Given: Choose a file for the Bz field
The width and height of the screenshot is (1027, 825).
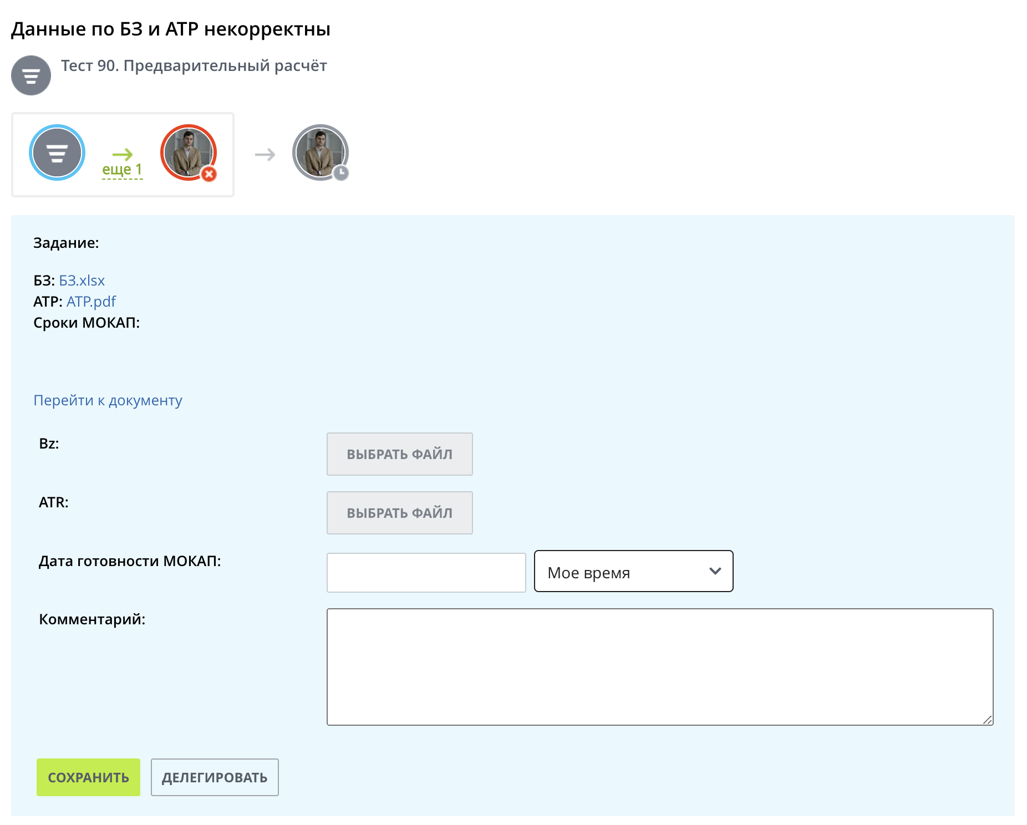Looking at the screenshot, I should 399,454.
